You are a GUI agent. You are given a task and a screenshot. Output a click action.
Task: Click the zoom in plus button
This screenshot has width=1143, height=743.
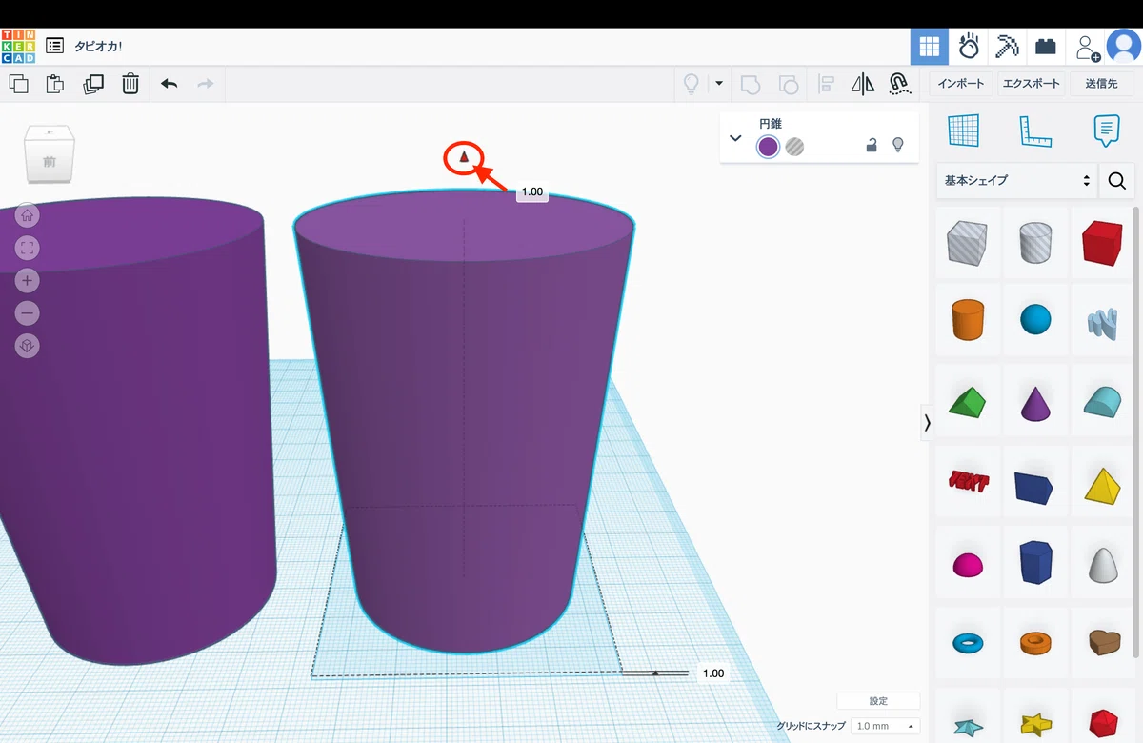pos(28,280)
